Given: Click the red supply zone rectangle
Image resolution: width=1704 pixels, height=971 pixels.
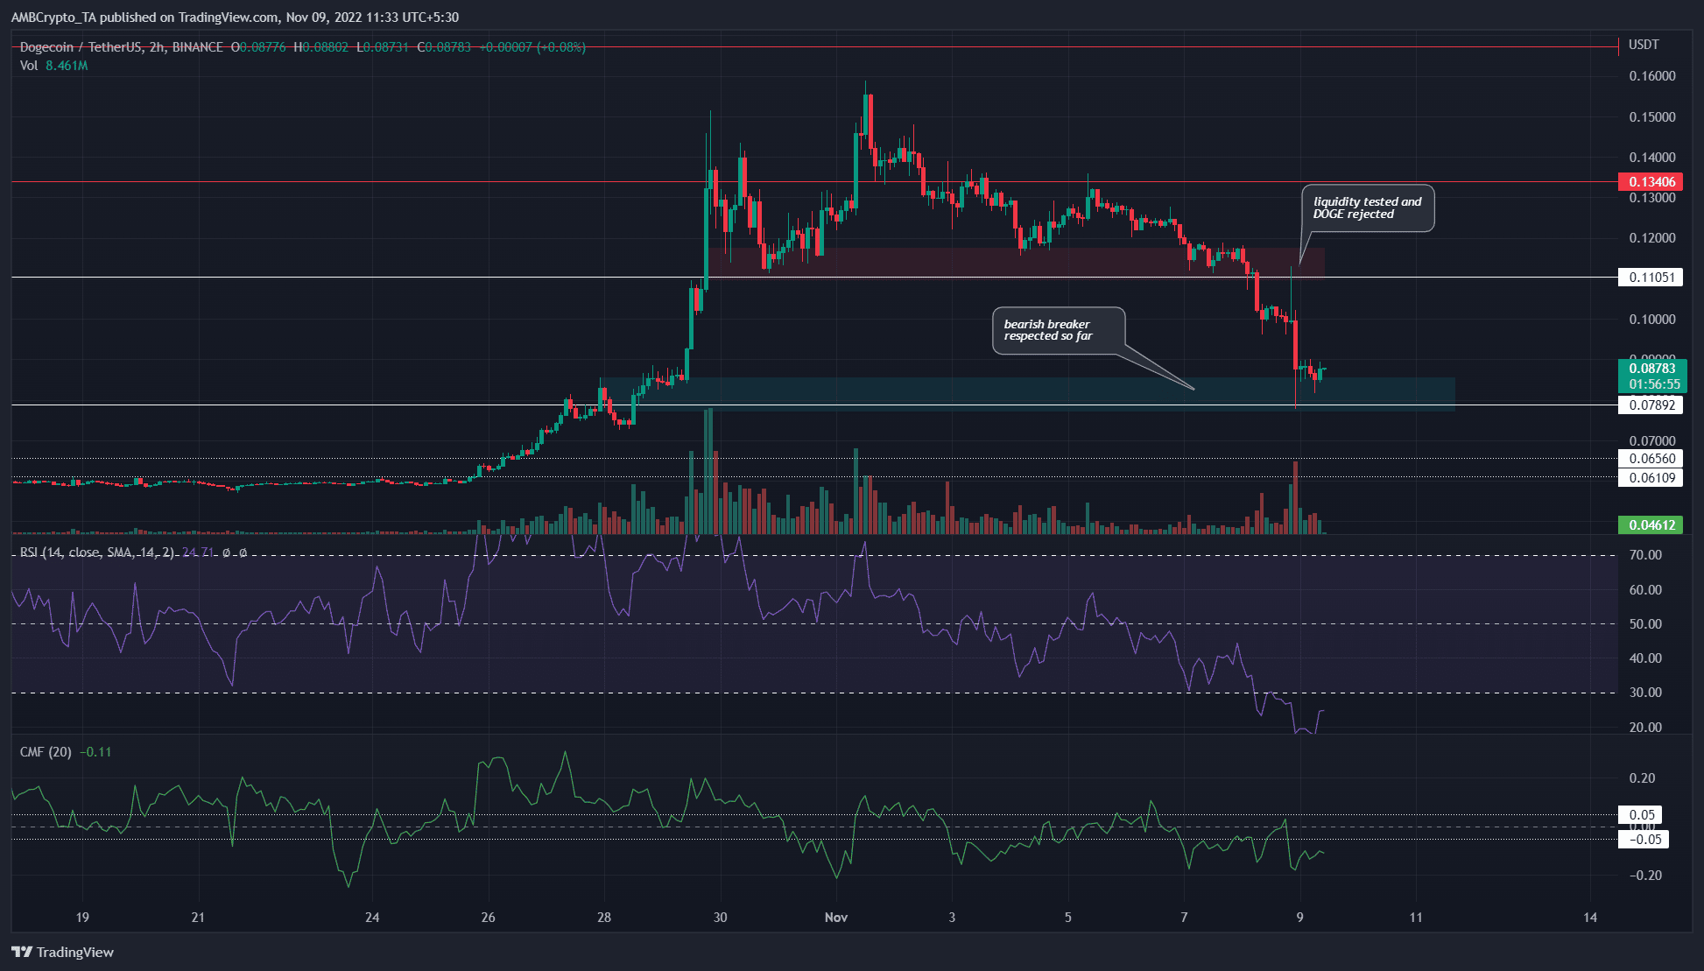Looking at the screenshot, I should (1016, 263).
